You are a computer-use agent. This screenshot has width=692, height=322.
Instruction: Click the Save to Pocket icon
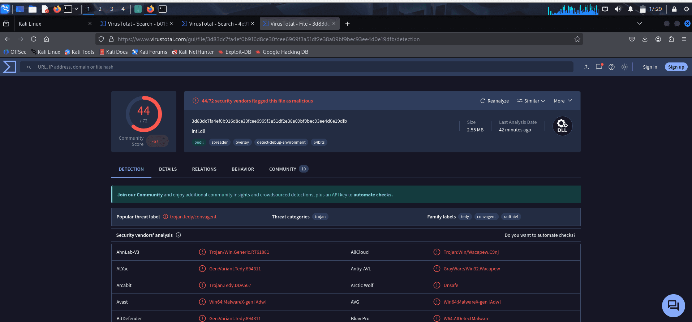pos(632,39)
